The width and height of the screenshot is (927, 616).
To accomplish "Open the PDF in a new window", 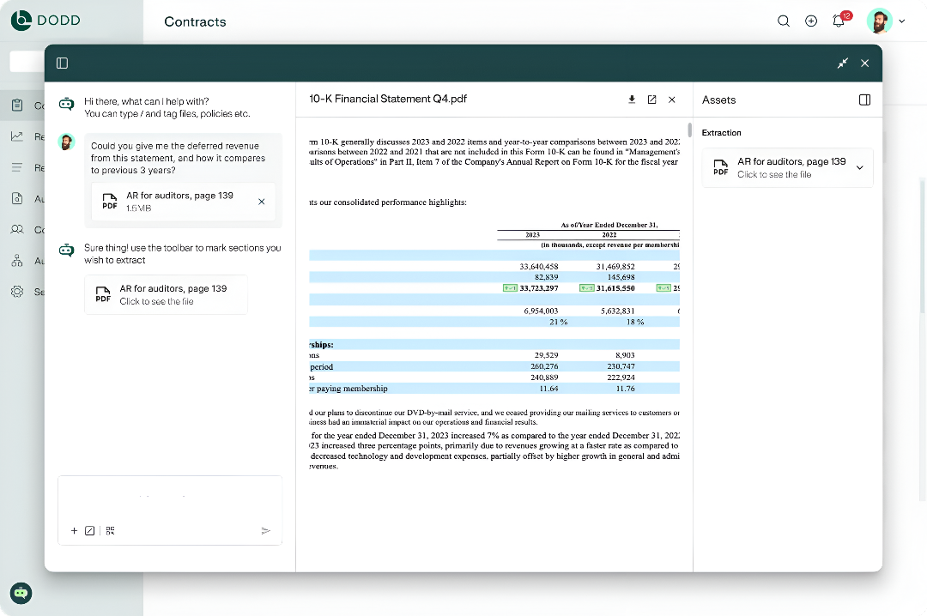I will tap(651, 100).
